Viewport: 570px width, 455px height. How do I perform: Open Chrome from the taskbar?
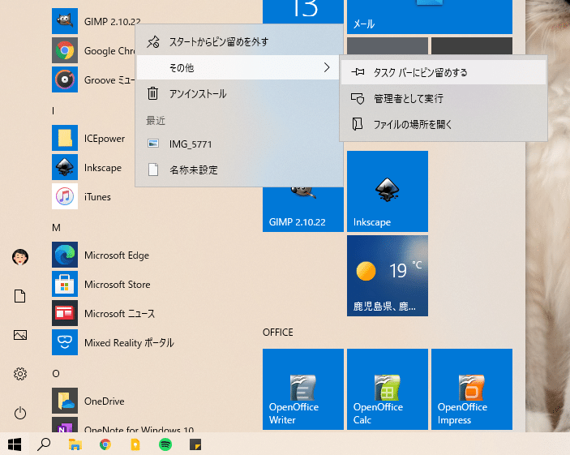click(x=105, y=444)
